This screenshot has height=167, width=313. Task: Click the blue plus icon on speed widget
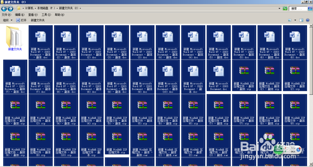pyautogui.click(x=299, y=149)
